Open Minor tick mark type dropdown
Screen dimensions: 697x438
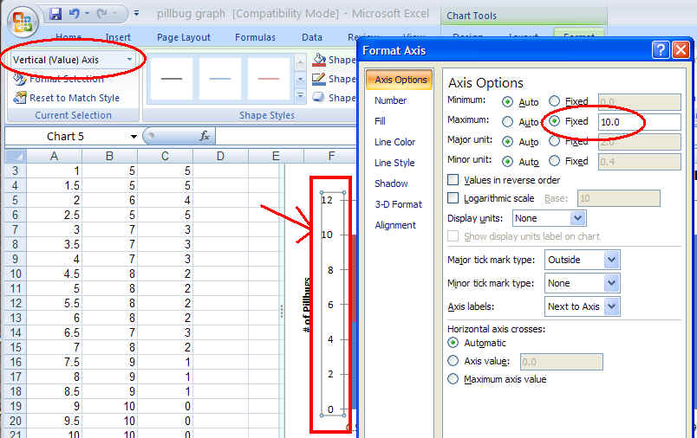612,283
